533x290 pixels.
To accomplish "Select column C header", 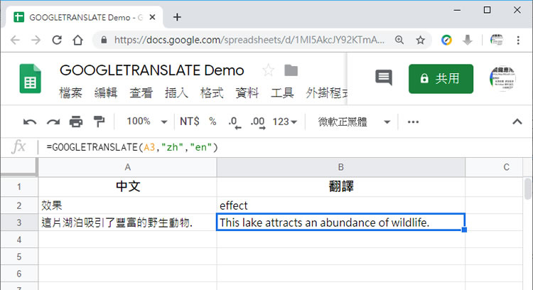I will (494, 167).
